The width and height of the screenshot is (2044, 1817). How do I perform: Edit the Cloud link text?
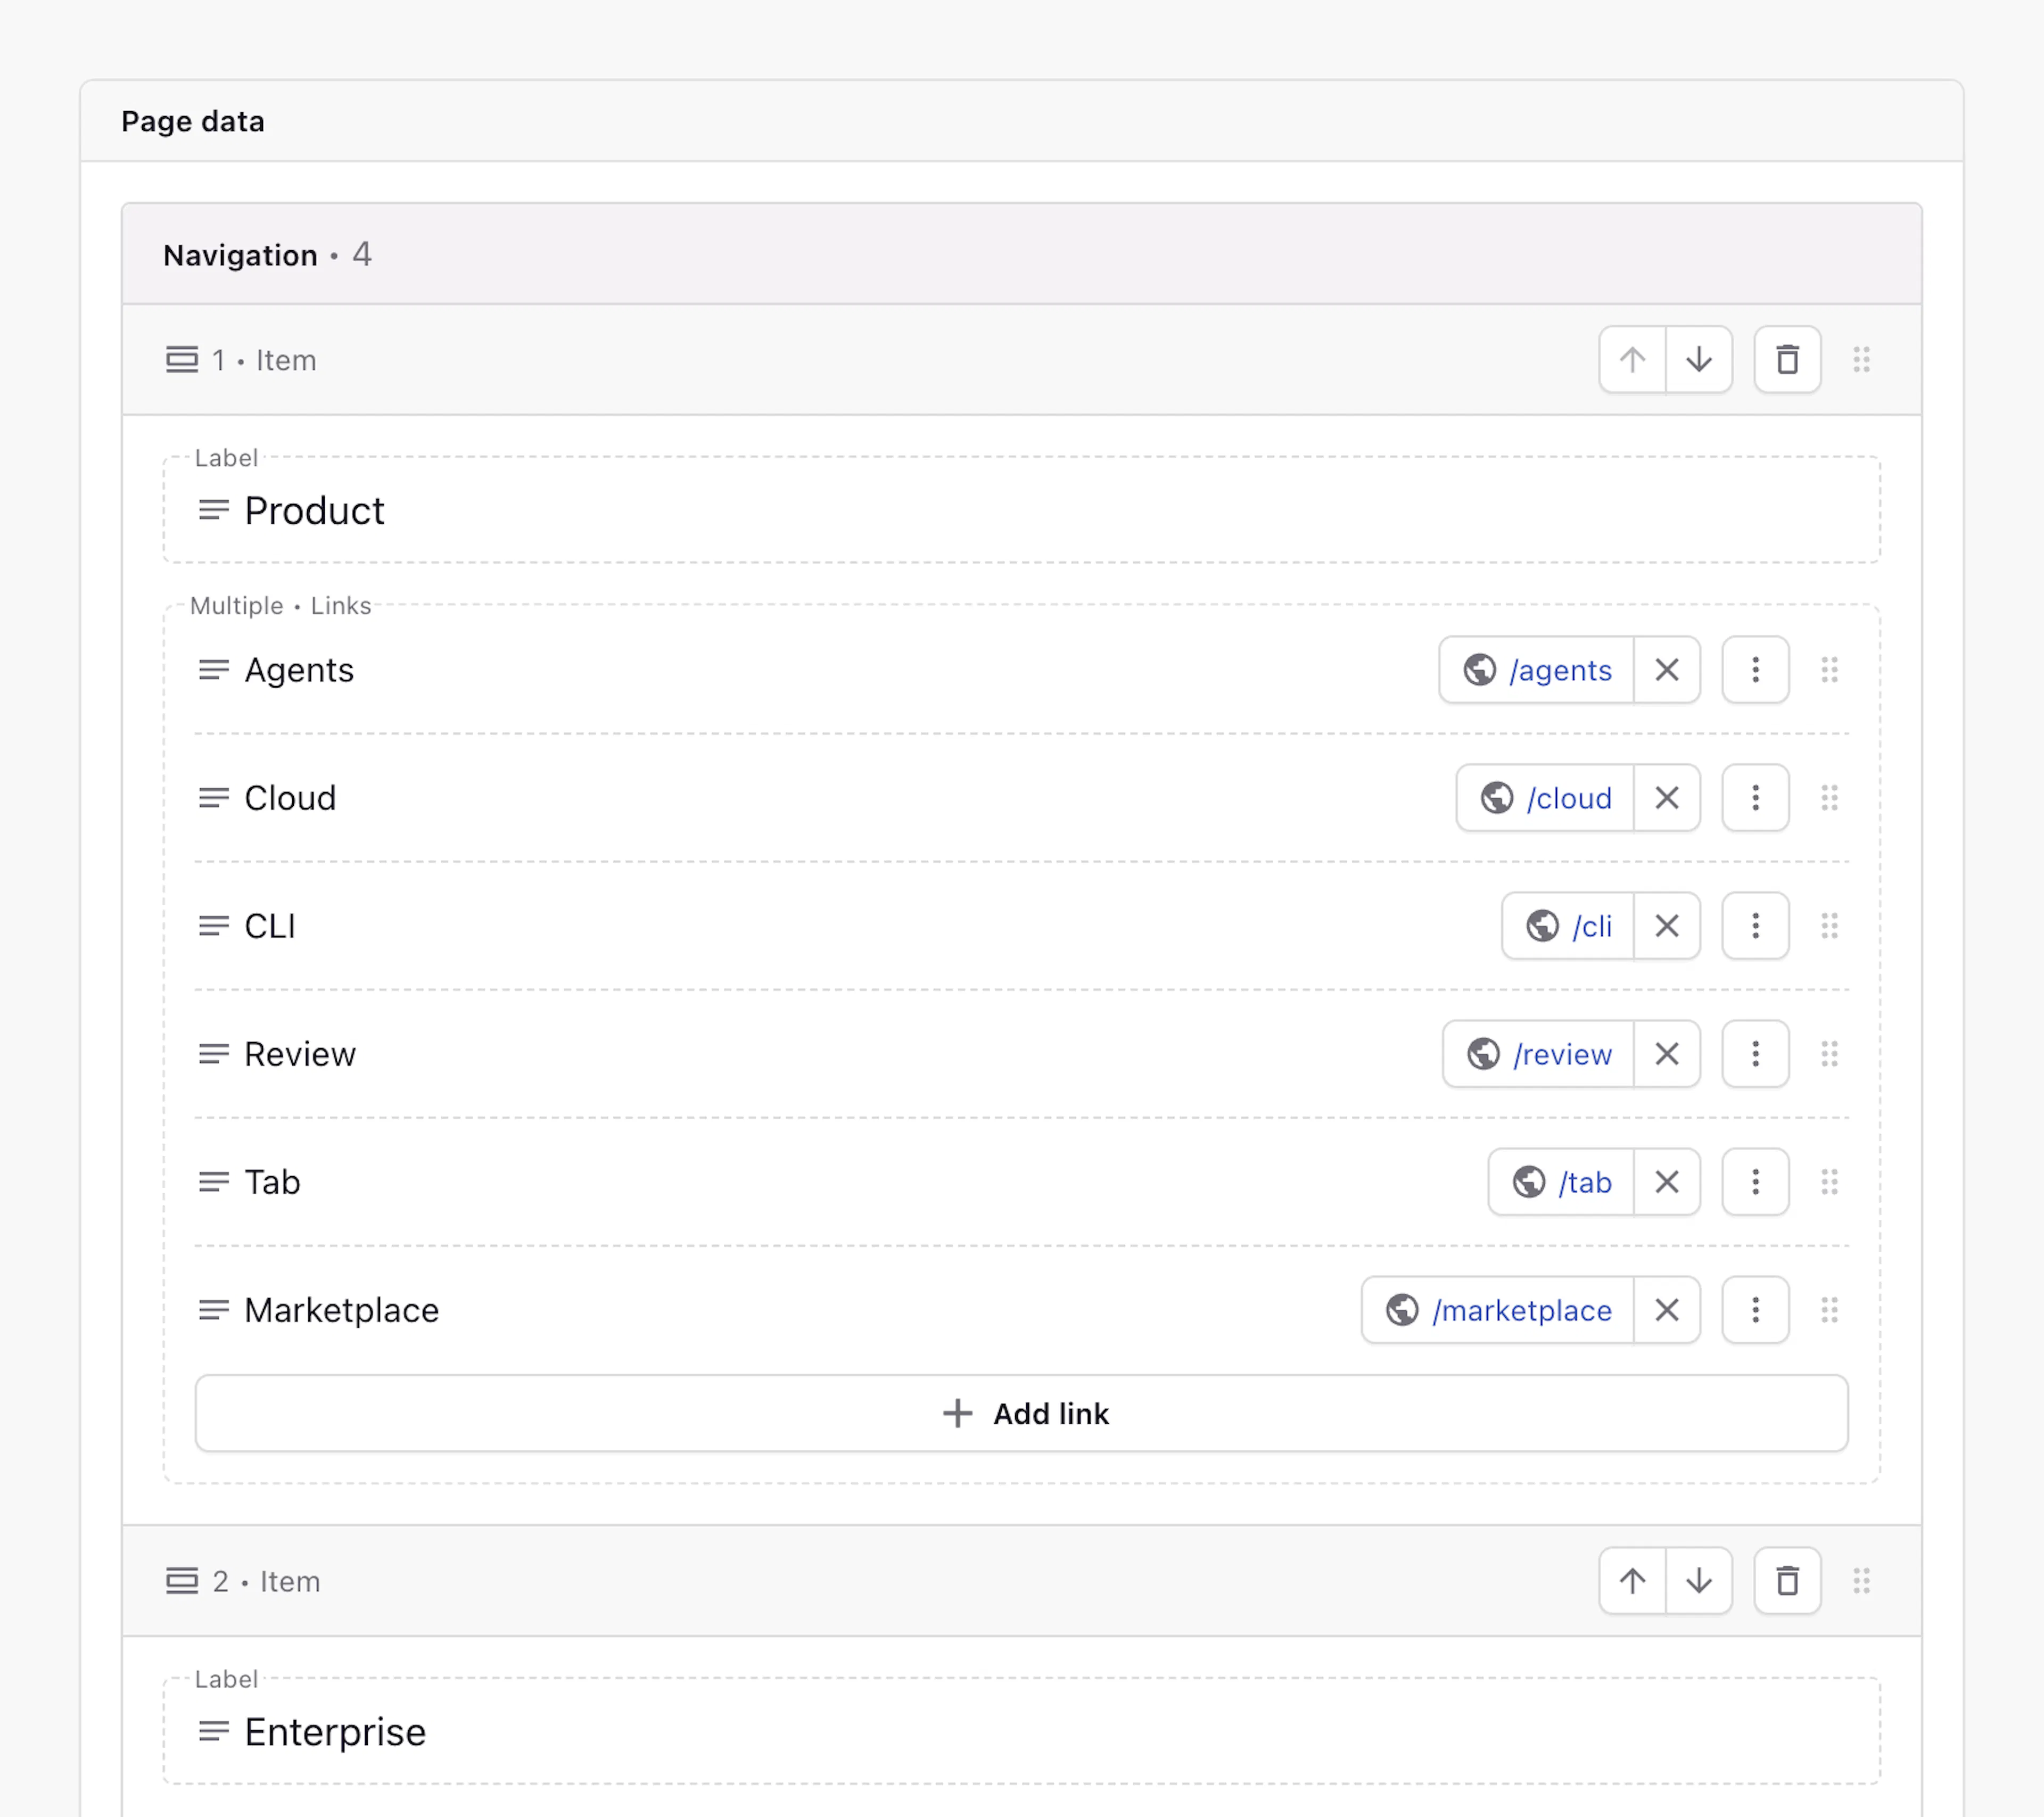290,797
